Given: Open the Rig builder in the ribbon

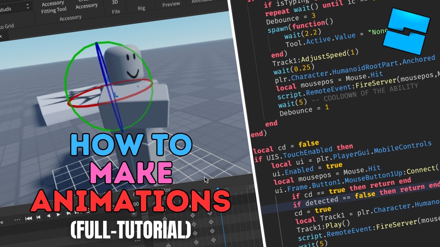Looking at the screenshot, I should point(141,8).
